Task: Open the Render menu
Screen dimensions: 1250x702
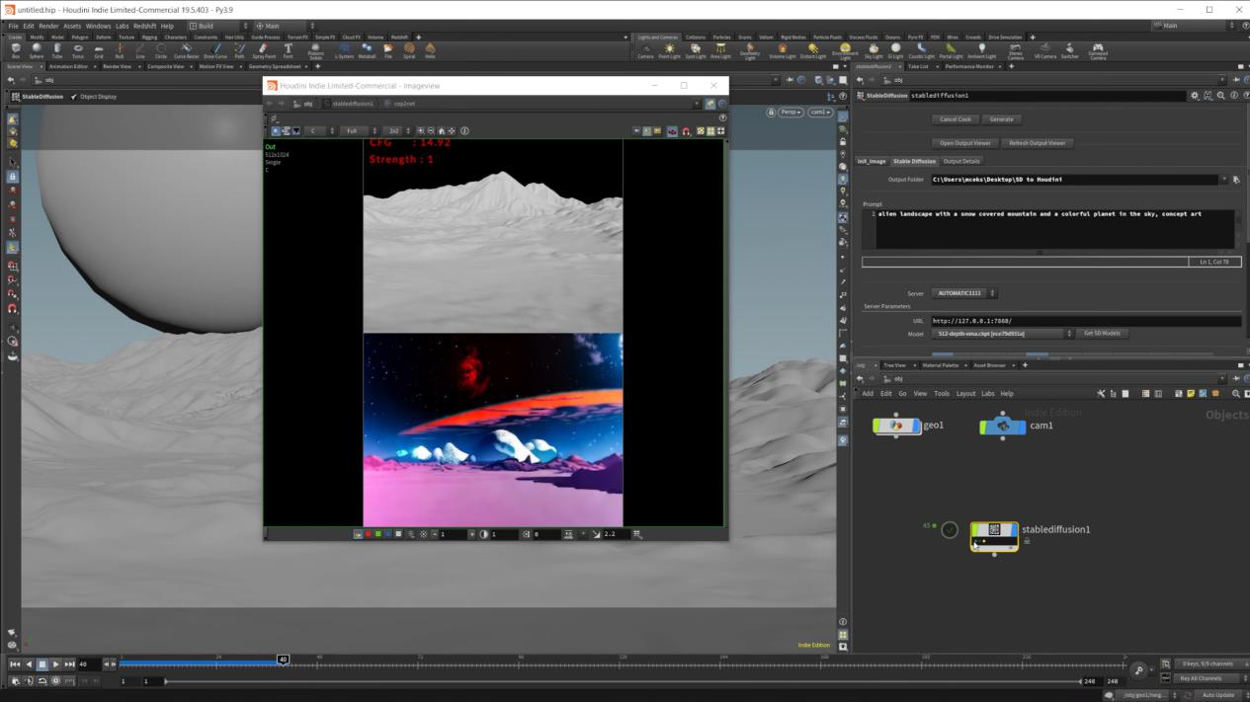Action: (48, 26)
